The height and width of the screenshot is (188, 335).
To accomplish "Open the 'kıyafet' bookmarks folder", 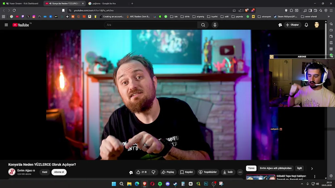I will coord(213,16).
